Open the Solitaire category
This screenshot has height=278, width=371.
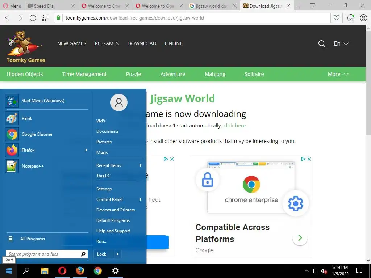coord(254,74)
